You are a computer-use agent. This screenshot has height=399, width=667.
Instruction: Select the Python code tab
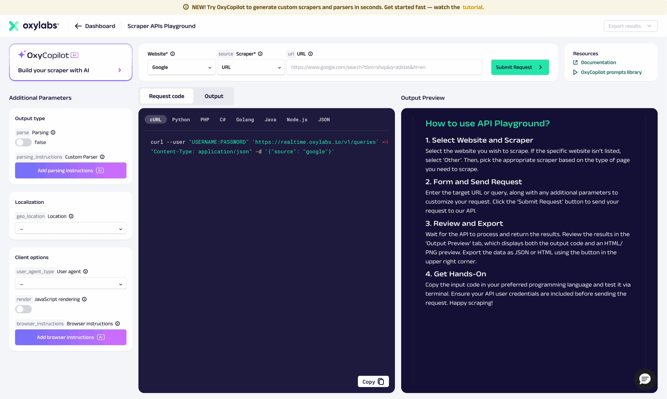[x=181, y=120]
